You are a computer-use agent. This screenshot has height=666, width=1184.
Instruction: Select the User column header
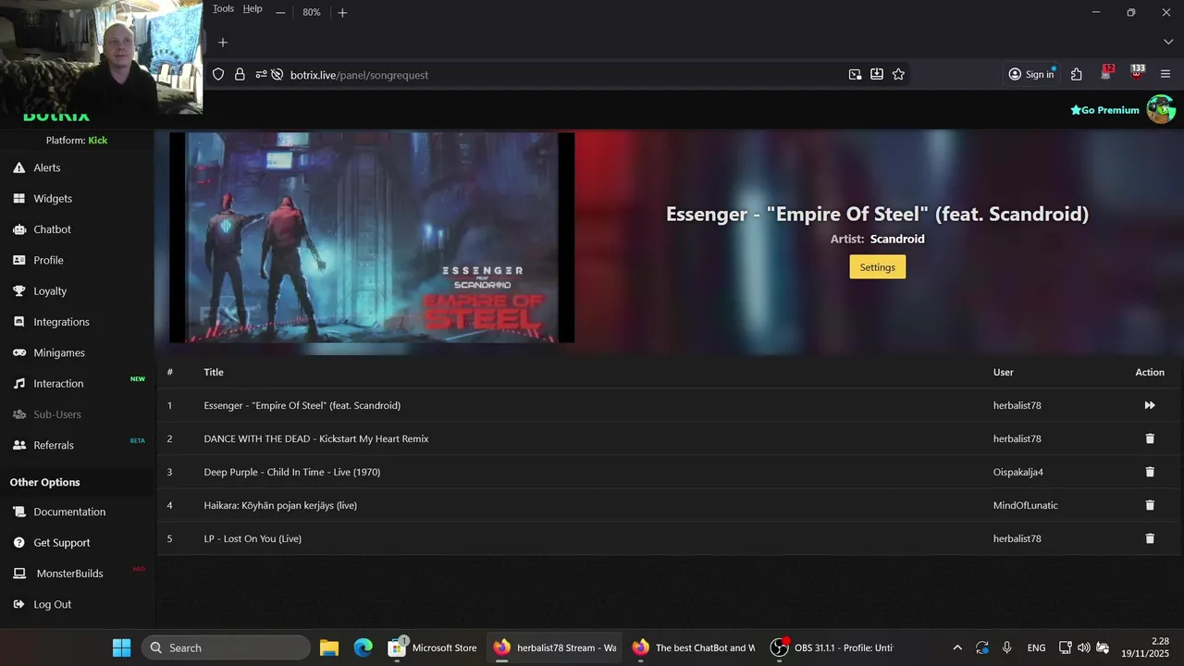click(x=1004, y=372)
